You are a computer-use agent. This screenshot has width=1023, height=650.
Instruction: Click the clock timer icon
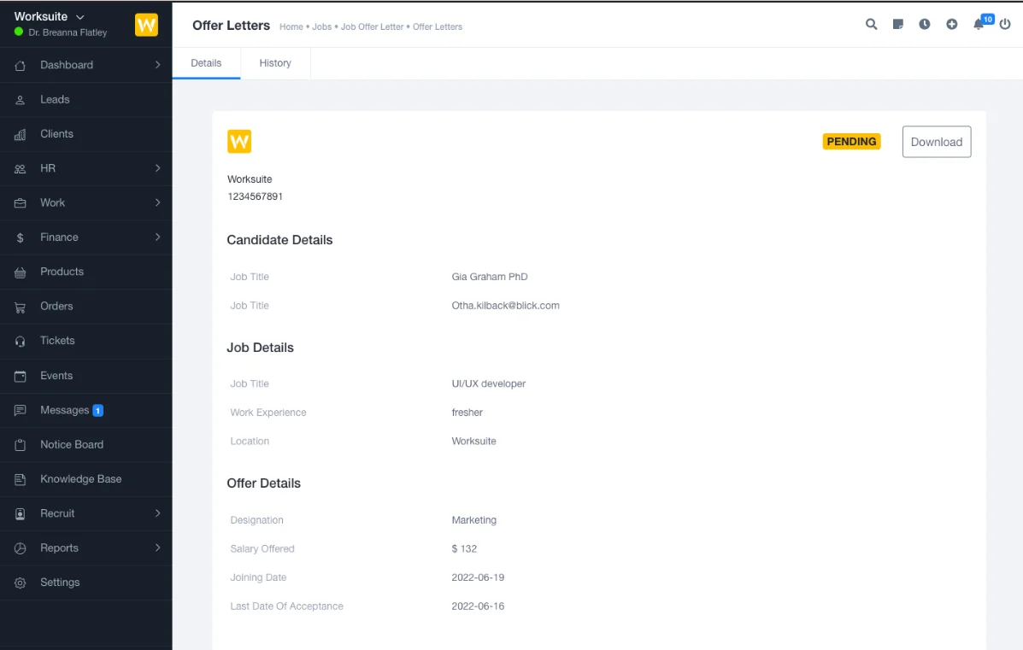[x=925, y=25]
